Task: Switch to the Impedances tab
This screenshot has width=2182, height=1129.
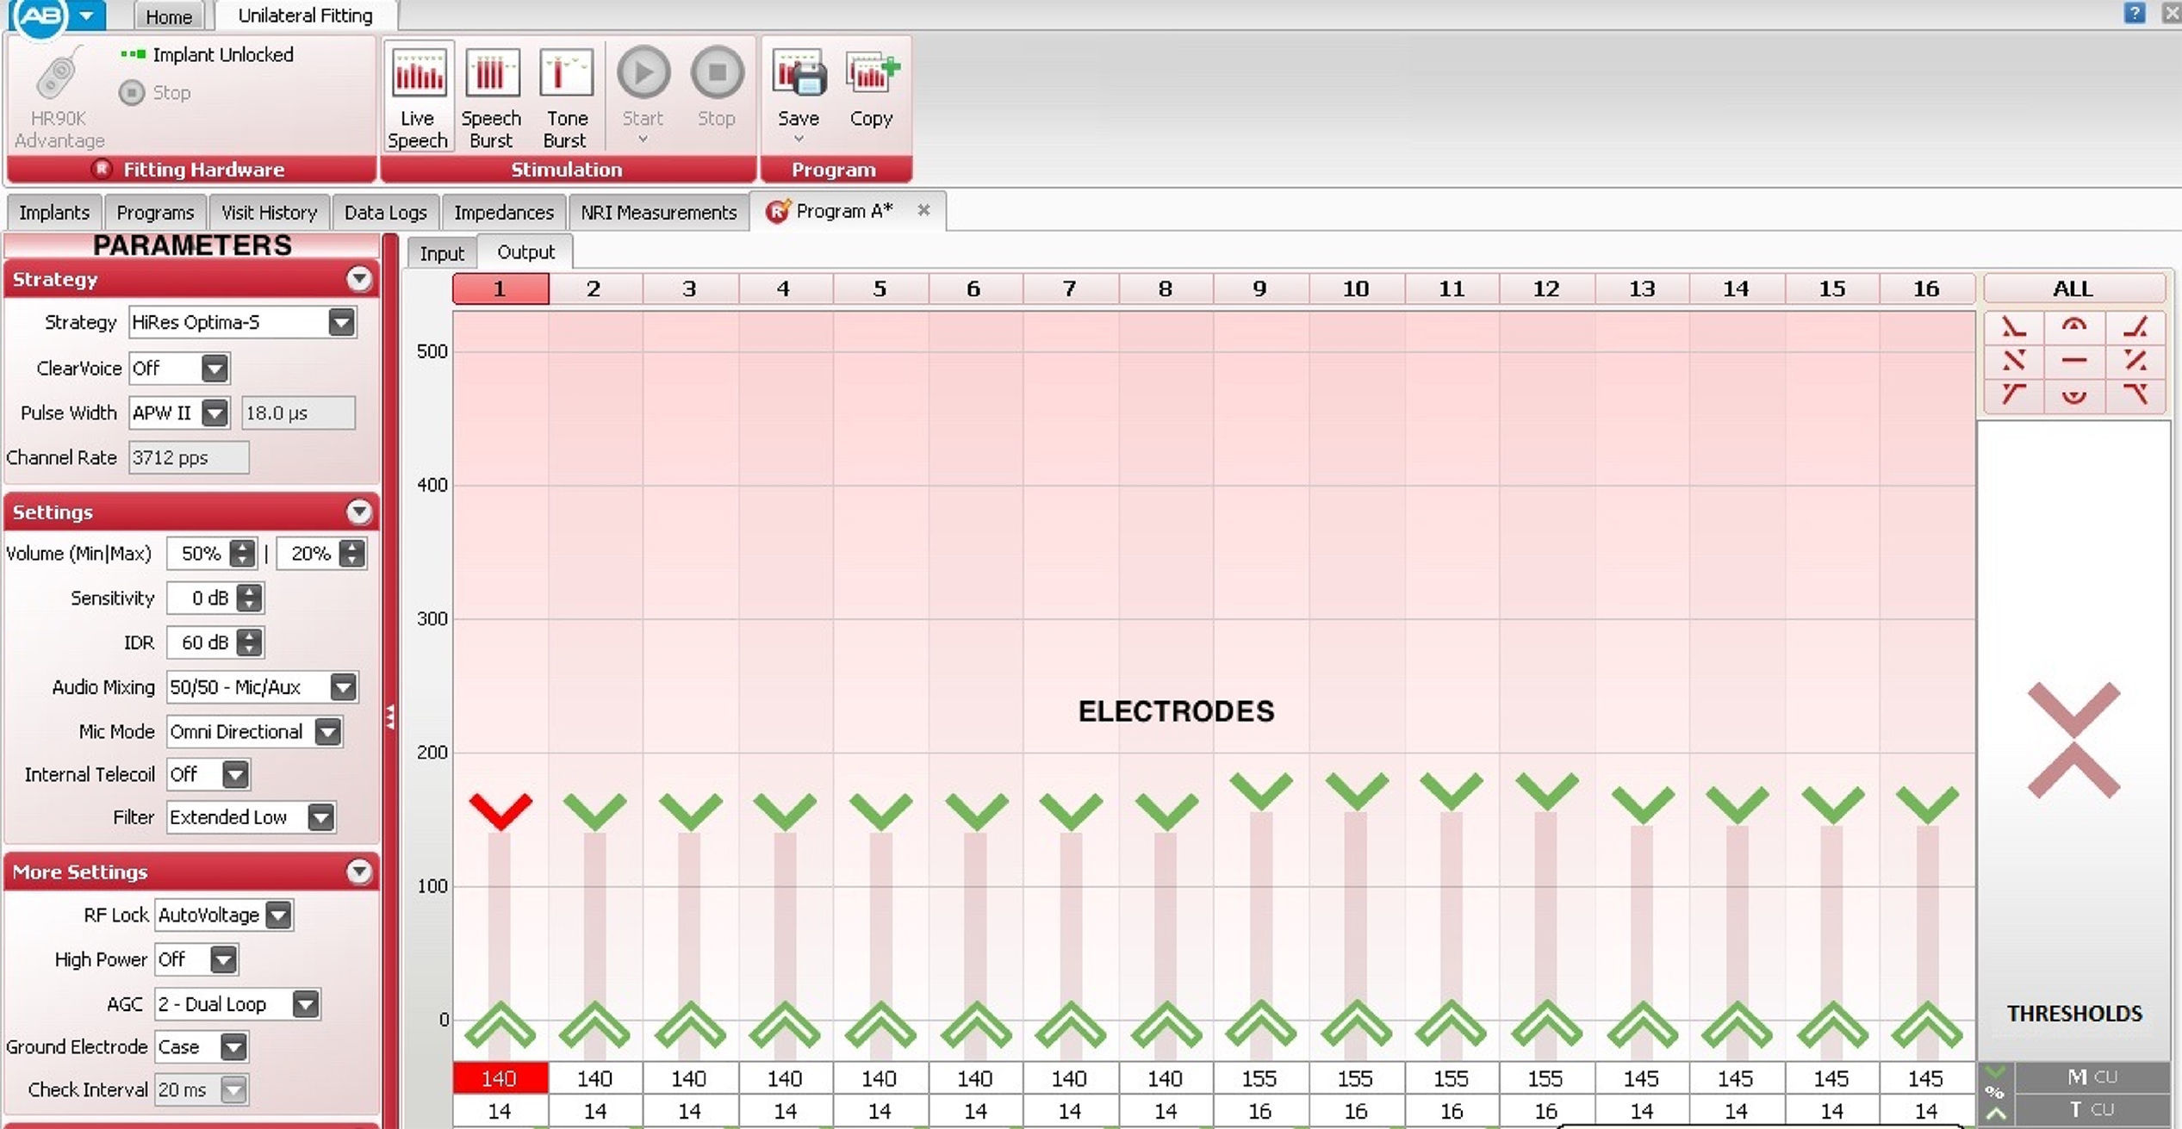Action: (x=503, y=213)
